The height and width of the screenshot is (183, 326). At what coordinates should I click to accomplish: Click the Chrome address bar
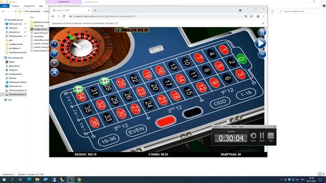click(x=156, y=16)
